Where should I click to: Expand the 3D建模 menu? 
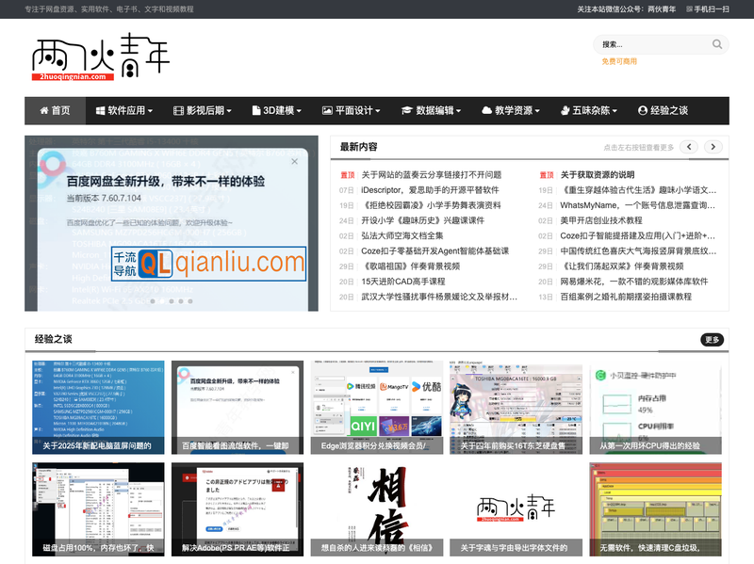(276, 110)
